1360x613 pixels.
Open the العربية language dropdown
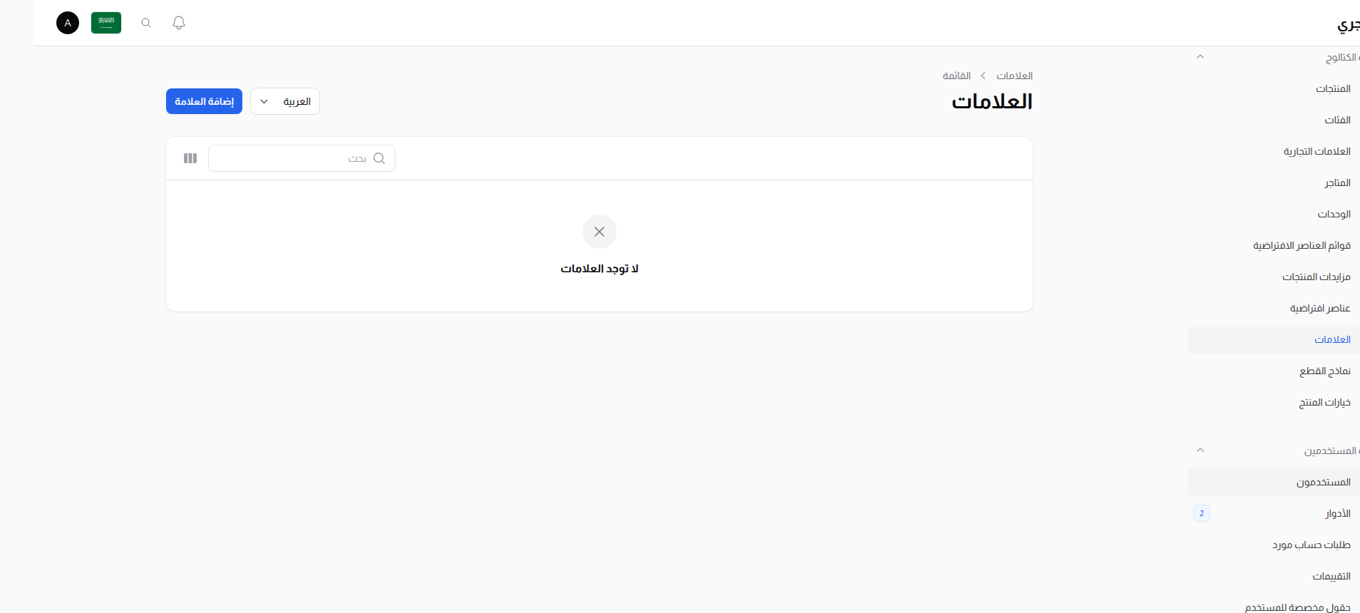(x=284, y=101)
